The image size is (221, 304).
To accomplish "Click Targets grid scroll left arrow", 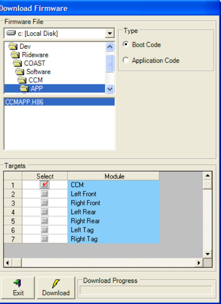I will coord(8,263).
